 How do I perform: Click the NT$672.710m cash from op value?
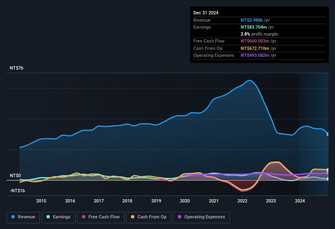pyautogui.click(x=255, y=48)
